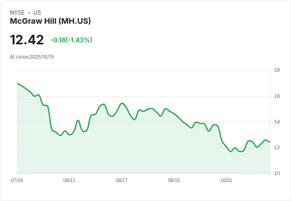Click the price line's lowest dip after 10/01
Image resolution: width=291 pixels, height=201 pixels.
click(x=231, y=152)
